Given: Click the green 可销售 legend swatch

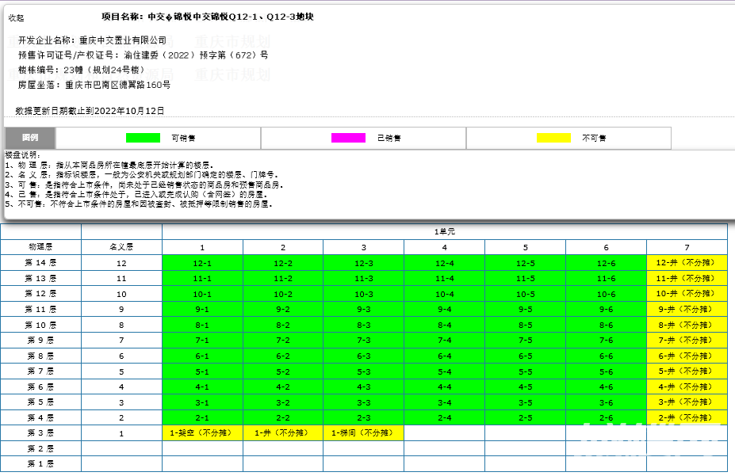Looking at the screenshot, I should pyautogui.click(x=143, y=138).
